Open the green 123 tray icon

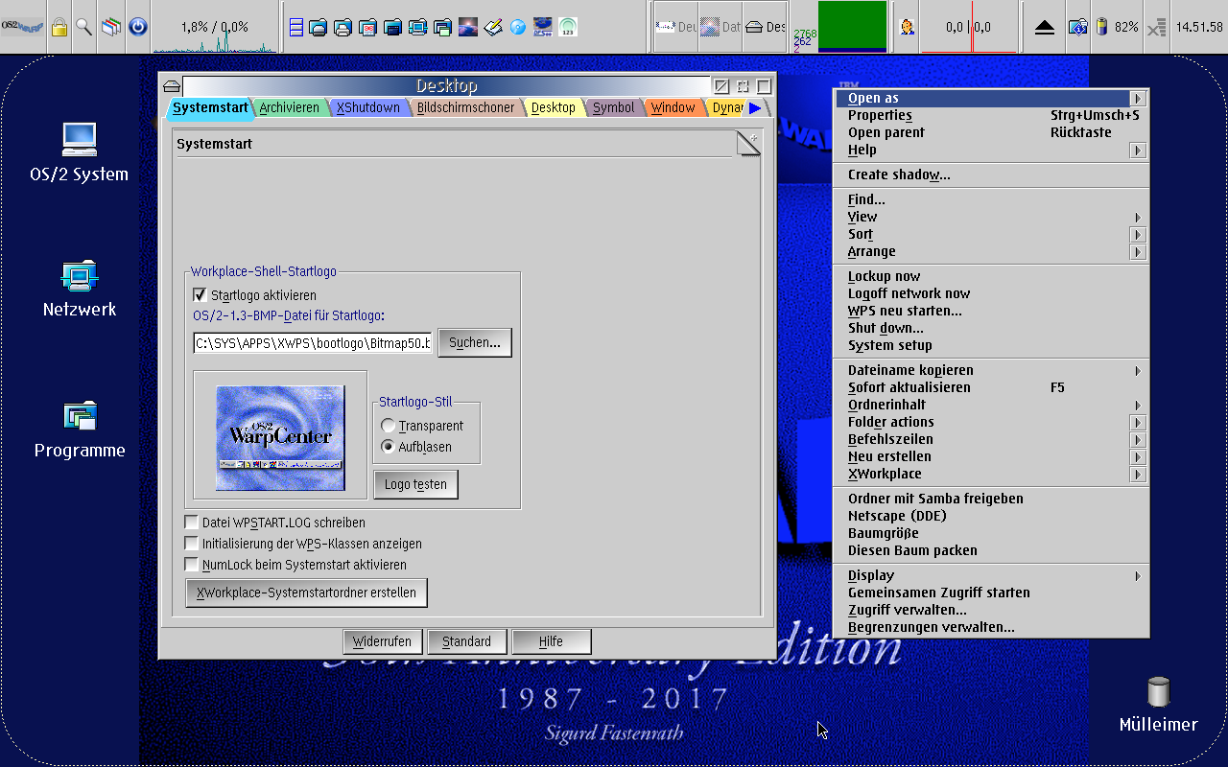coord(568,27)
